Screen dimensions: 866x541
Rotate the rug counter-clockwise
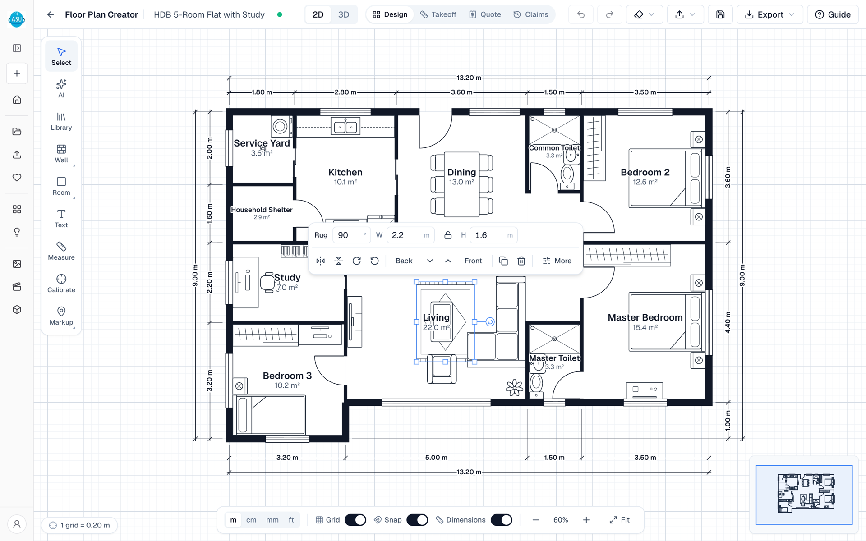(375, 261)
